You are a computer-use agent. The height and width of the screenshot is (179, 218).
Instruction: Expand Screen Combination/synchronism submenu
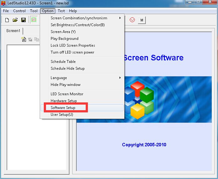(x=82, y=18)
